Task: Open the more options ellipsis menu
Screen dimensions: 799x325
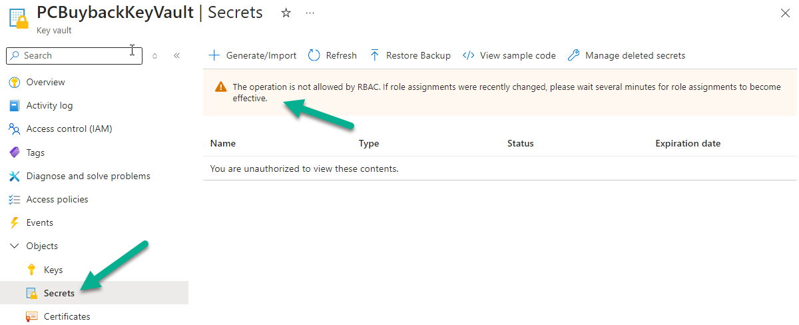Action: coord(310,13)
